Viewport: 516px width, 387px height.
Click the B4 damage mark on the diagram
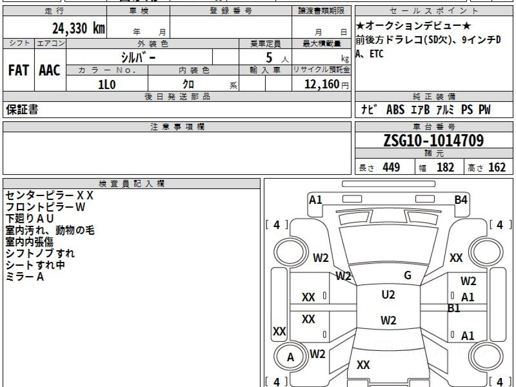[461, 200]
